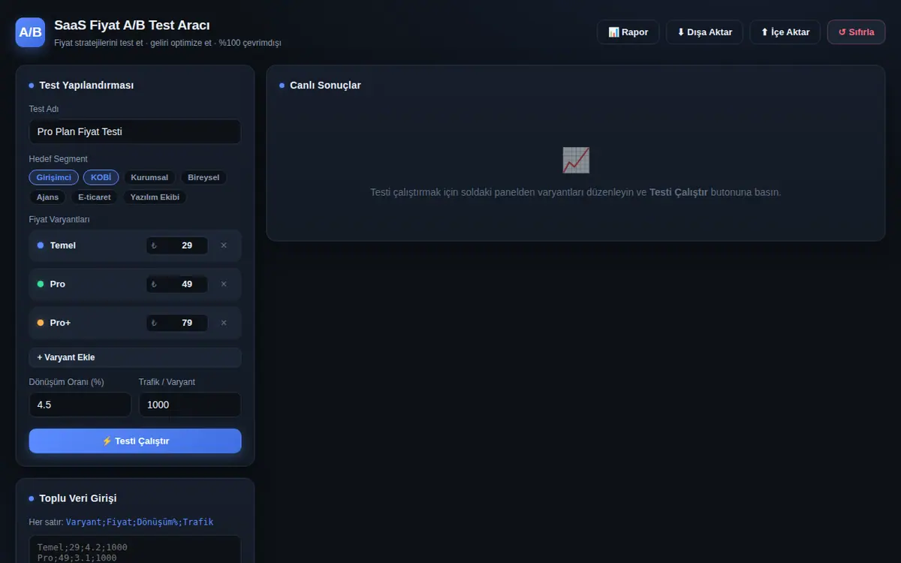Click the Test Yapılandırması panel heading
This screenshot has height=563, width=901.
tap(86, 86)
